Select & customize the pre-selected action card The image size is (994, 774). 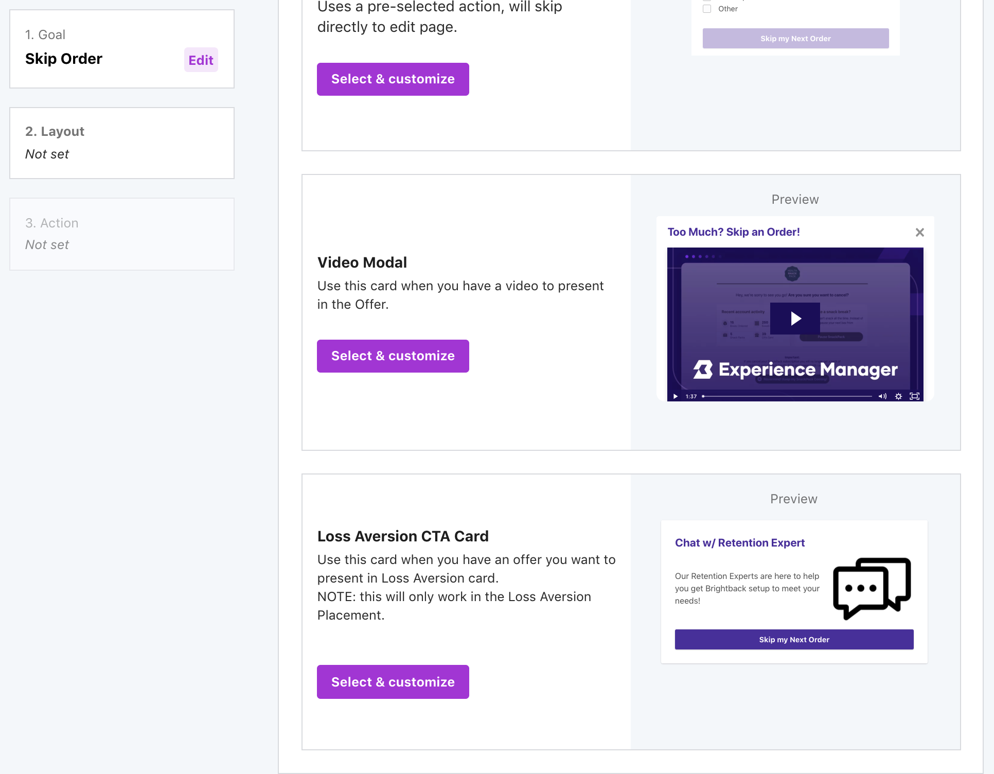click(x=393, y=79)
